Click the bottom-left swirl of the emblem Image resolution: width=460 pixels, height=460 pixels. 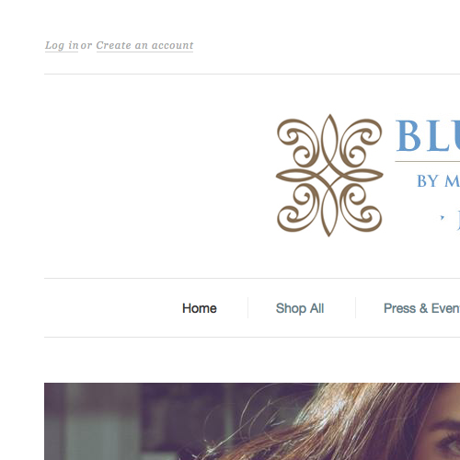(297, 208)
